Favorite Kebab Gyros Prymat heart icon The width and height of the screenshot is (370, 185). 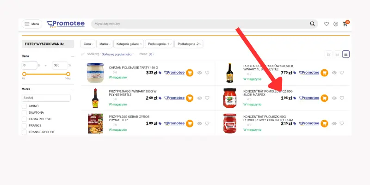(207, 123)
